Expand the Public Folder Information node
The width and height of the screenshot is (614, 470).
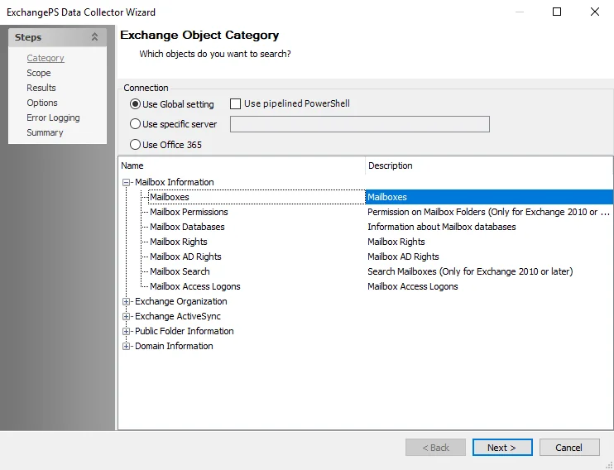pyautogui.click(x=126, y=331)
